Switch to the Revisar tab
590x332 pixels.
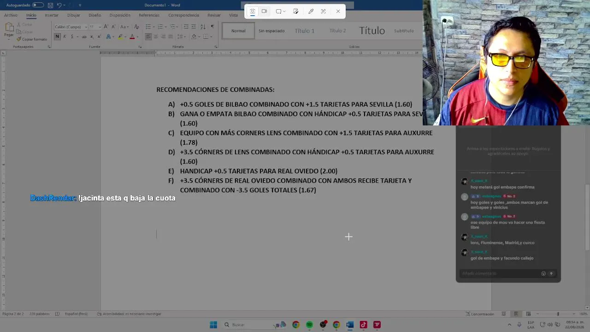(214, 15)
